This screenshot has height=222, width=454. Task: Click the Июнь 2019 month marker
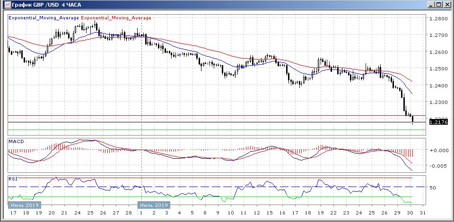click(x=25, y=205)
